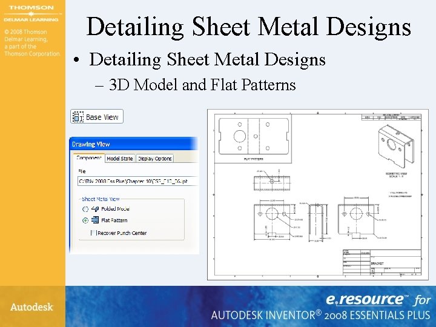Click the File path input field
Screen dimensions: 436x327
[138, 181]
